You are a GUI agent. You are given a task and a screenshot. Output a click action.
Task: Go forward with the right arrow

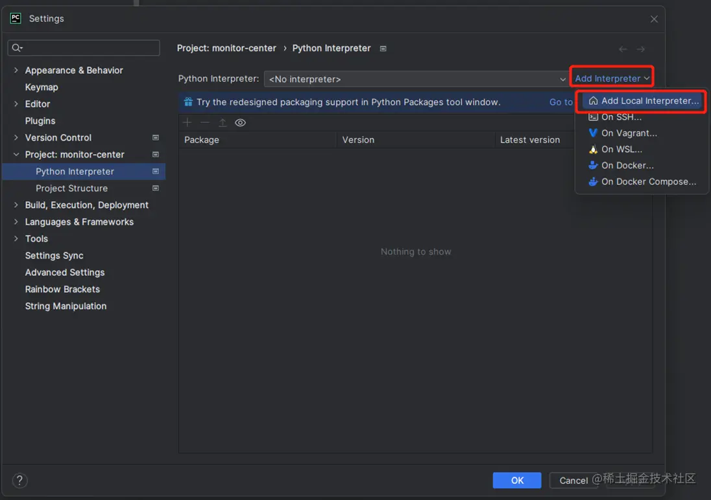click(x=640, y=49)
